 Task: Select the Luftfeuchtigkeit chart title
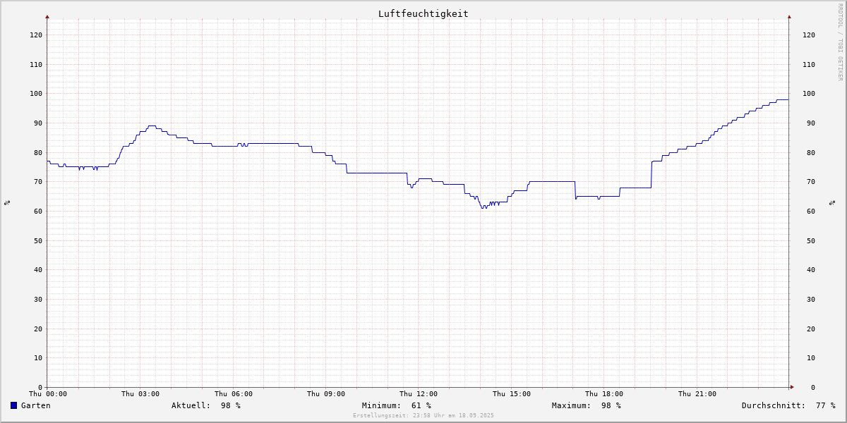(x=423, y=13)
